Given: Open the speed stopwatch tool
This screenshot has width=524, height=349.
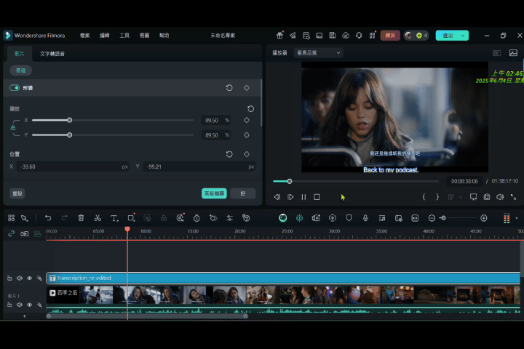Looking at the screenshot, I should pyautogui.click(x=196, y=218).
